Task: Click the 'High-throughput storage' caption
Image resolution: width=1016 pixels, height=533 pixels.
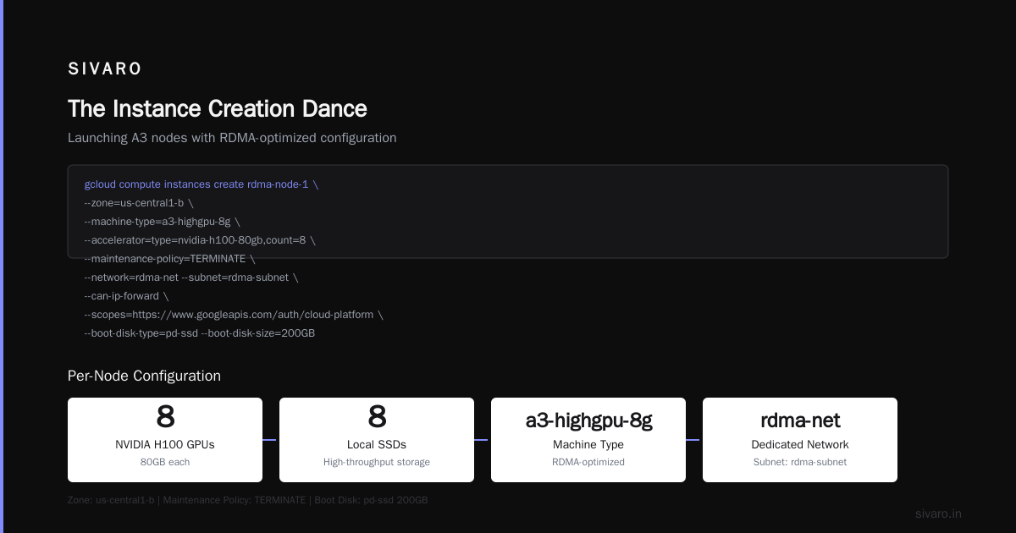Action: (377, 462)
